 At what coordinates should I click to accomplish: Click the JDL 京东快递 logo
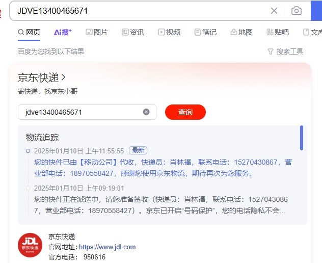(x=30, y=245)
